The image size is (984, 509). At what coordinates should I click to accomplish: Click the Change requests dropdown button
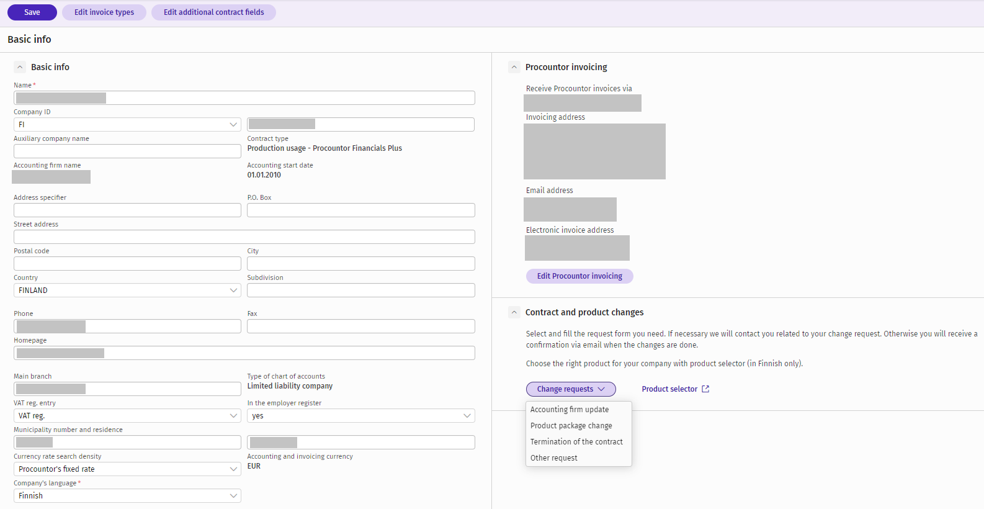(571, 389)
